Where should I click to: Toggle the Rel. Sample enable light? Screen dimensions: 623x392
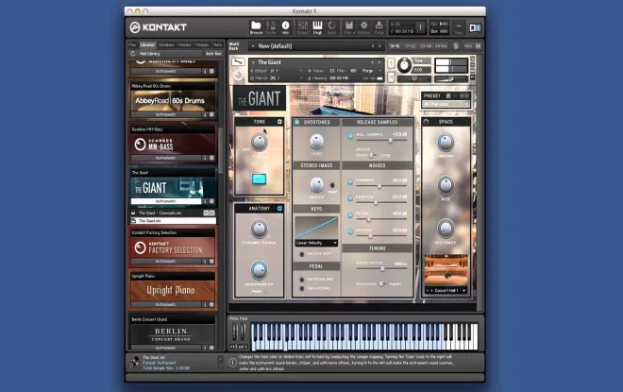(350, 136)
